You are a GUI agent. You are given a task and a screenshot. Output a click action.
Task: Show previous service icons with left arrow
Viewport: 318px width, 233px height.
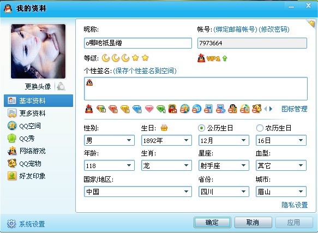tap(265, 109)
